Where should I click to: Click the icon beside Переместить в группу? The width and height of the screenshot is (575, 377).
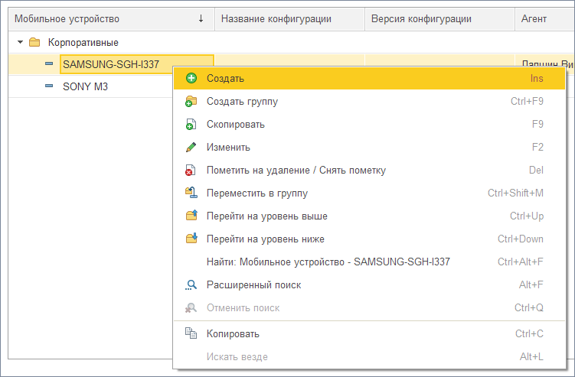tap(191, 193)
